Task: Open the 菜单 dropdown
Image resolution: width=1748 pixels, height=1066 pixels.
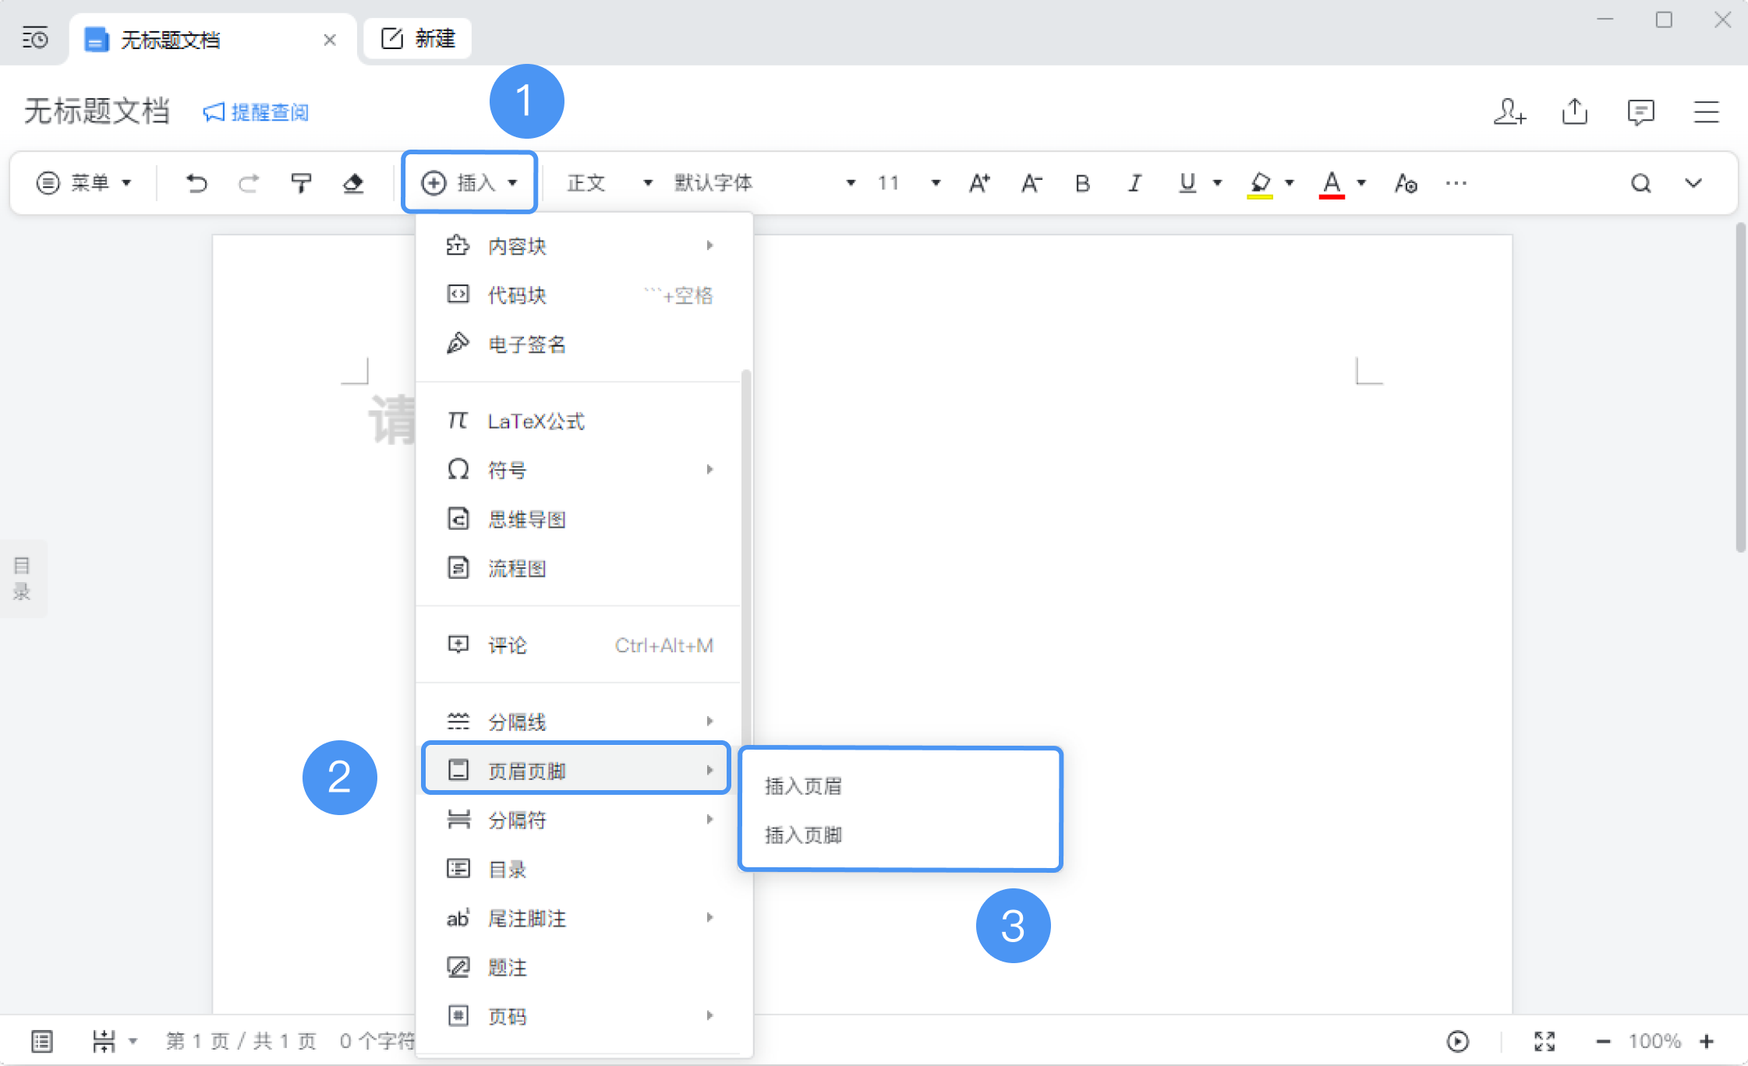Action: click(x=84, y=183)
